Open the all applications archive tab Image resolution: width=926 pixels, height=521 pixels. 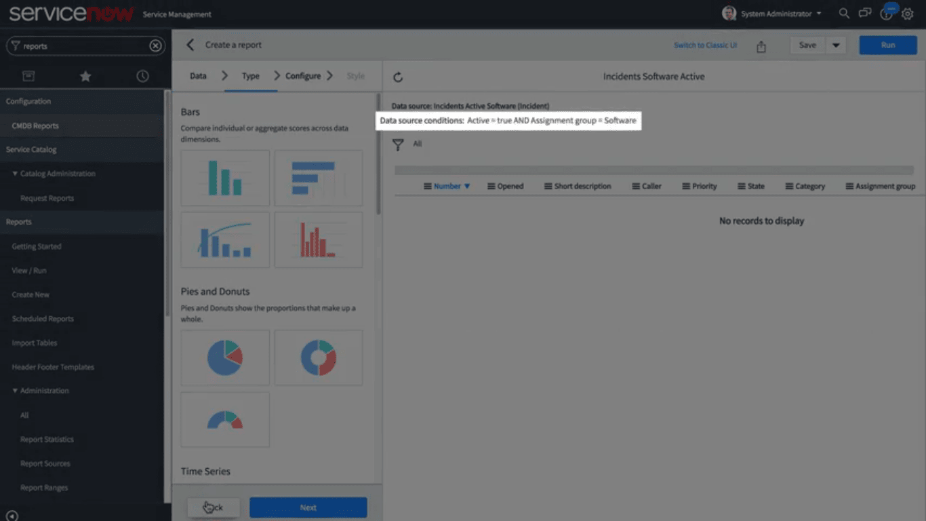[x=28, y=76]
